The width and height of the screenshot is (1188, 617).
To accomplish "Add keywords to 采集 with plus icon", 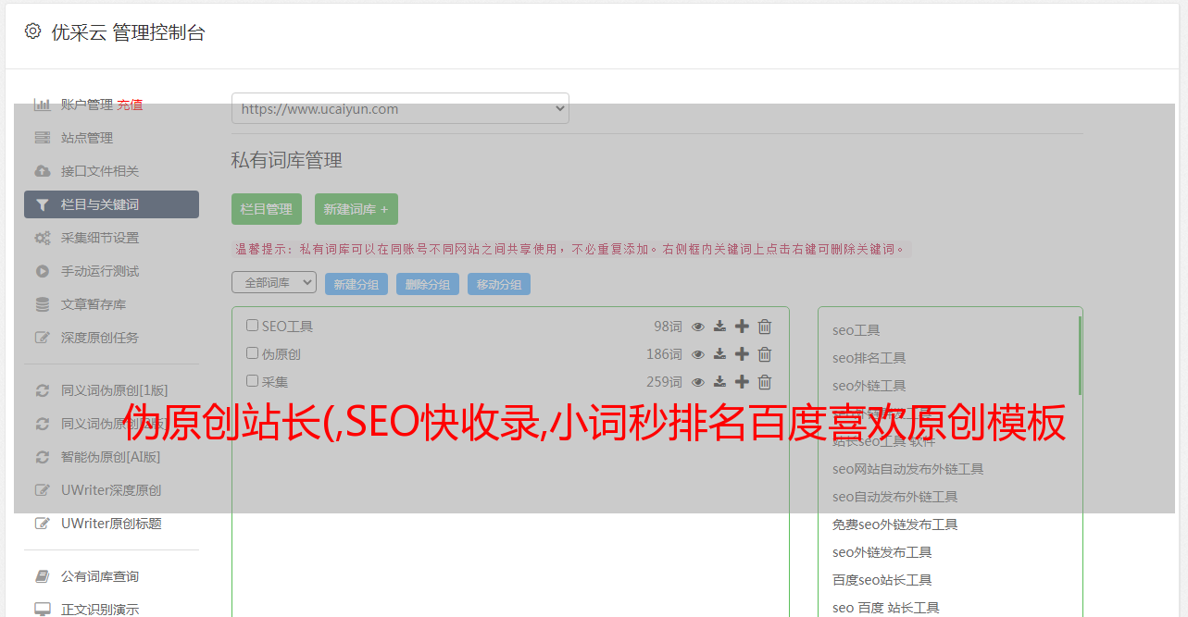I will coord(742,382).
